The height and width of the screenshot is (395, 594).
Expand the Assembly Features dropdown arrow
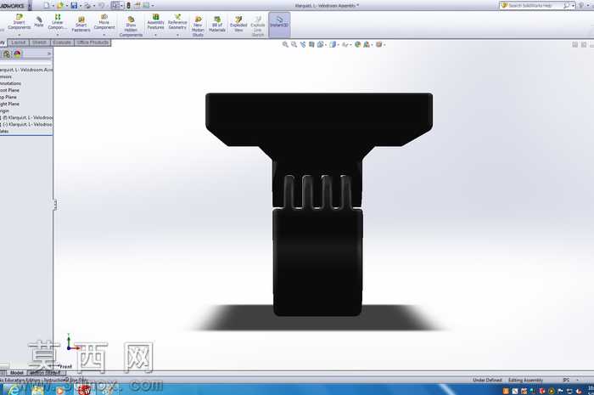coord(155,35)
